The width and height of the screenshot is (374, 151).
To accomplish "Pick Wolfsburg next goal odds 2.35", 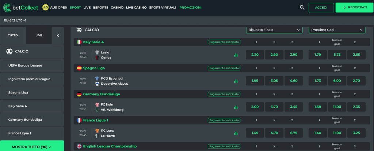I will click(356, 107).
